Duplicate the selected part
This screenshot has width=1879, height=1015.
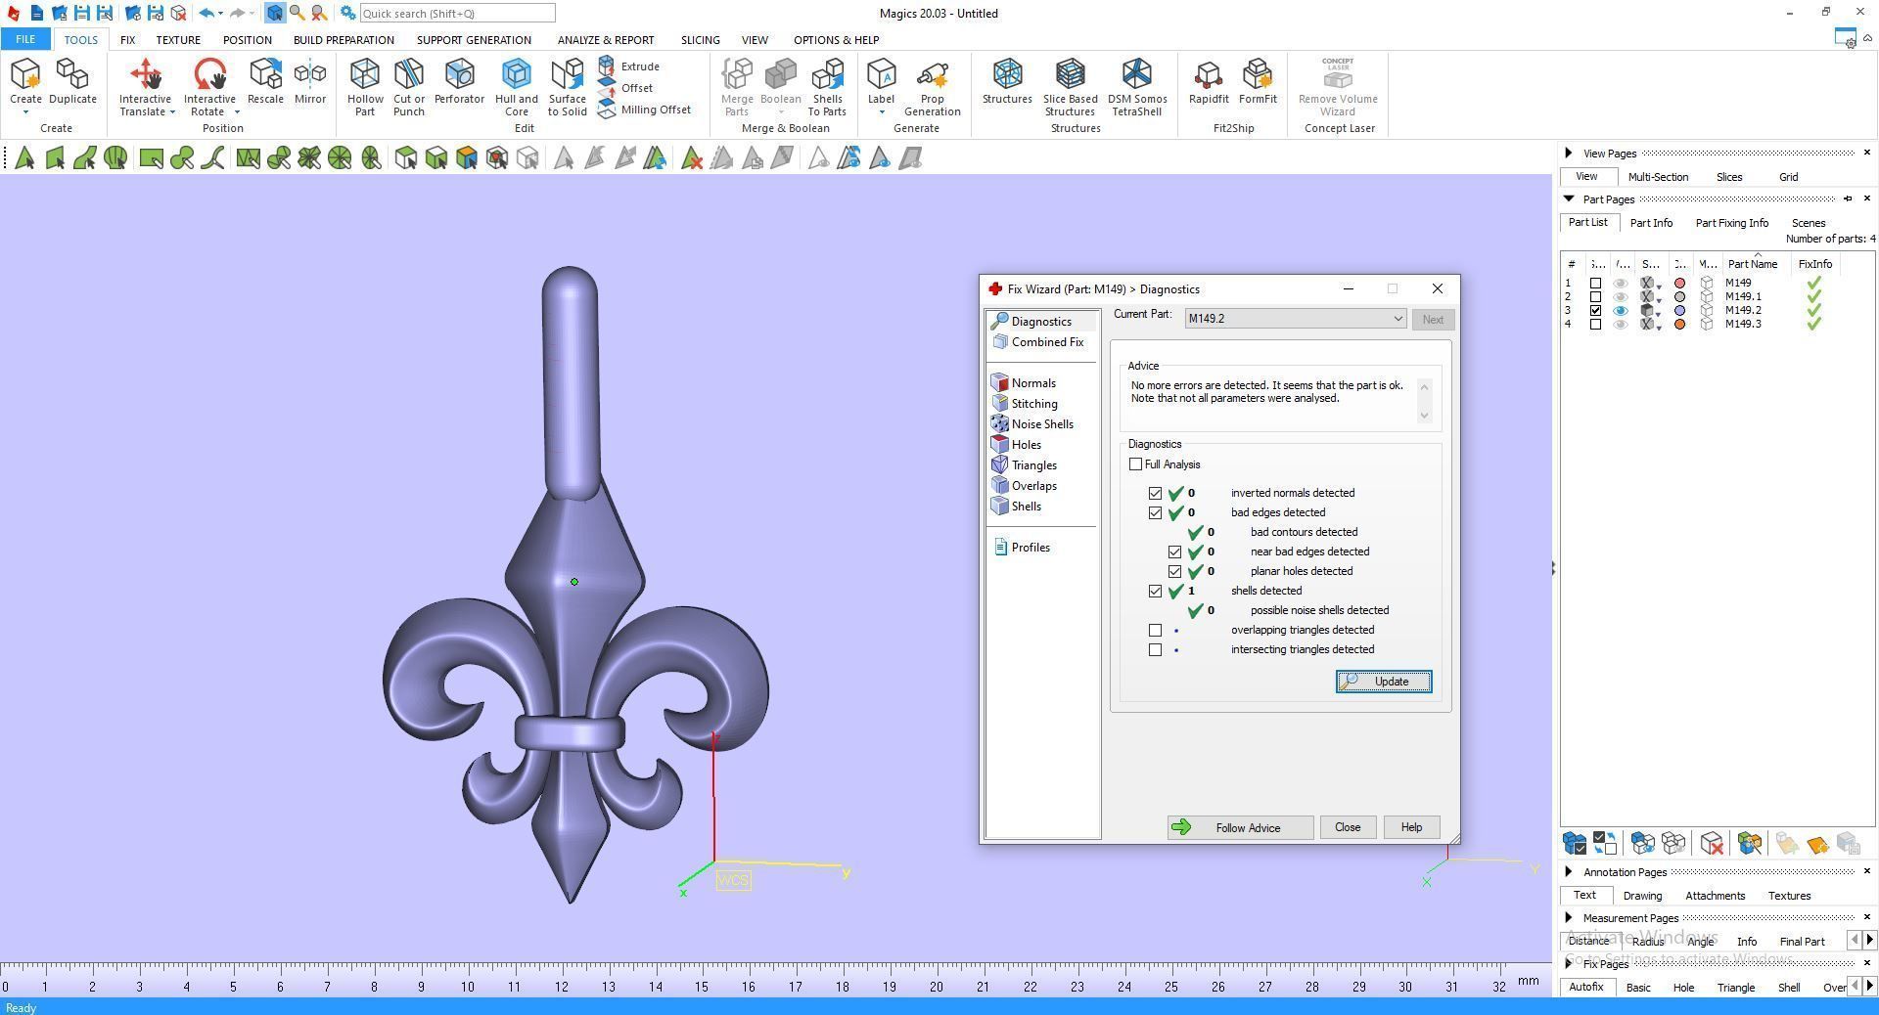(x=72, y=81)
